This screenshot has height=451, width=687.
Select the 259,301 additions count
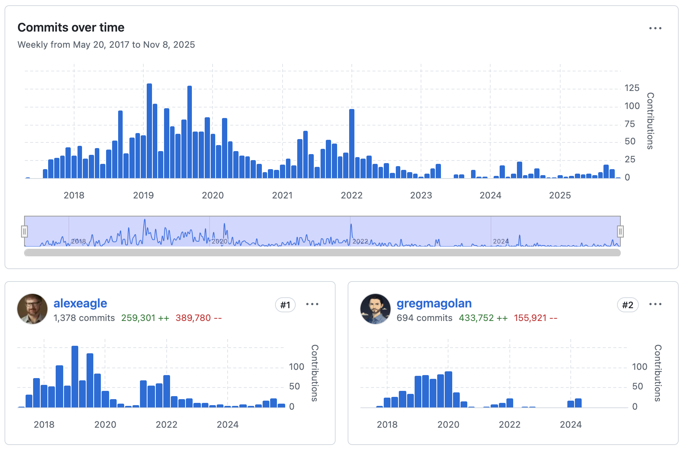click(x=144, y=318)
